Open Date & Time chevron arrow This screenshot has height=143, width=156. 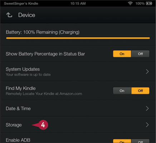[x=147, y=109]
